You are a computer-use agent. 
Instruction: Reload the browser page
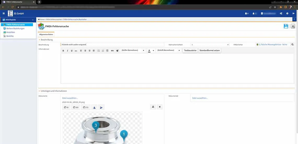click(x=13, y=7)
